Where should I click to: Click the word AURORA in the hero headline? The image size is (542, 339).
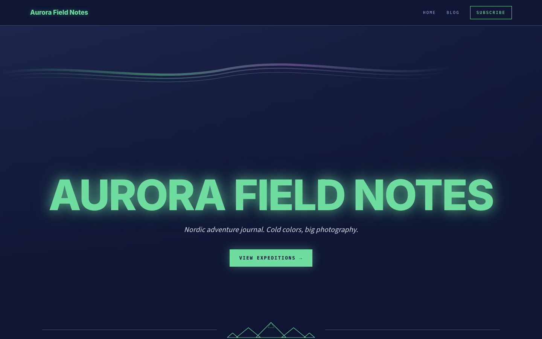click(137, 195)
